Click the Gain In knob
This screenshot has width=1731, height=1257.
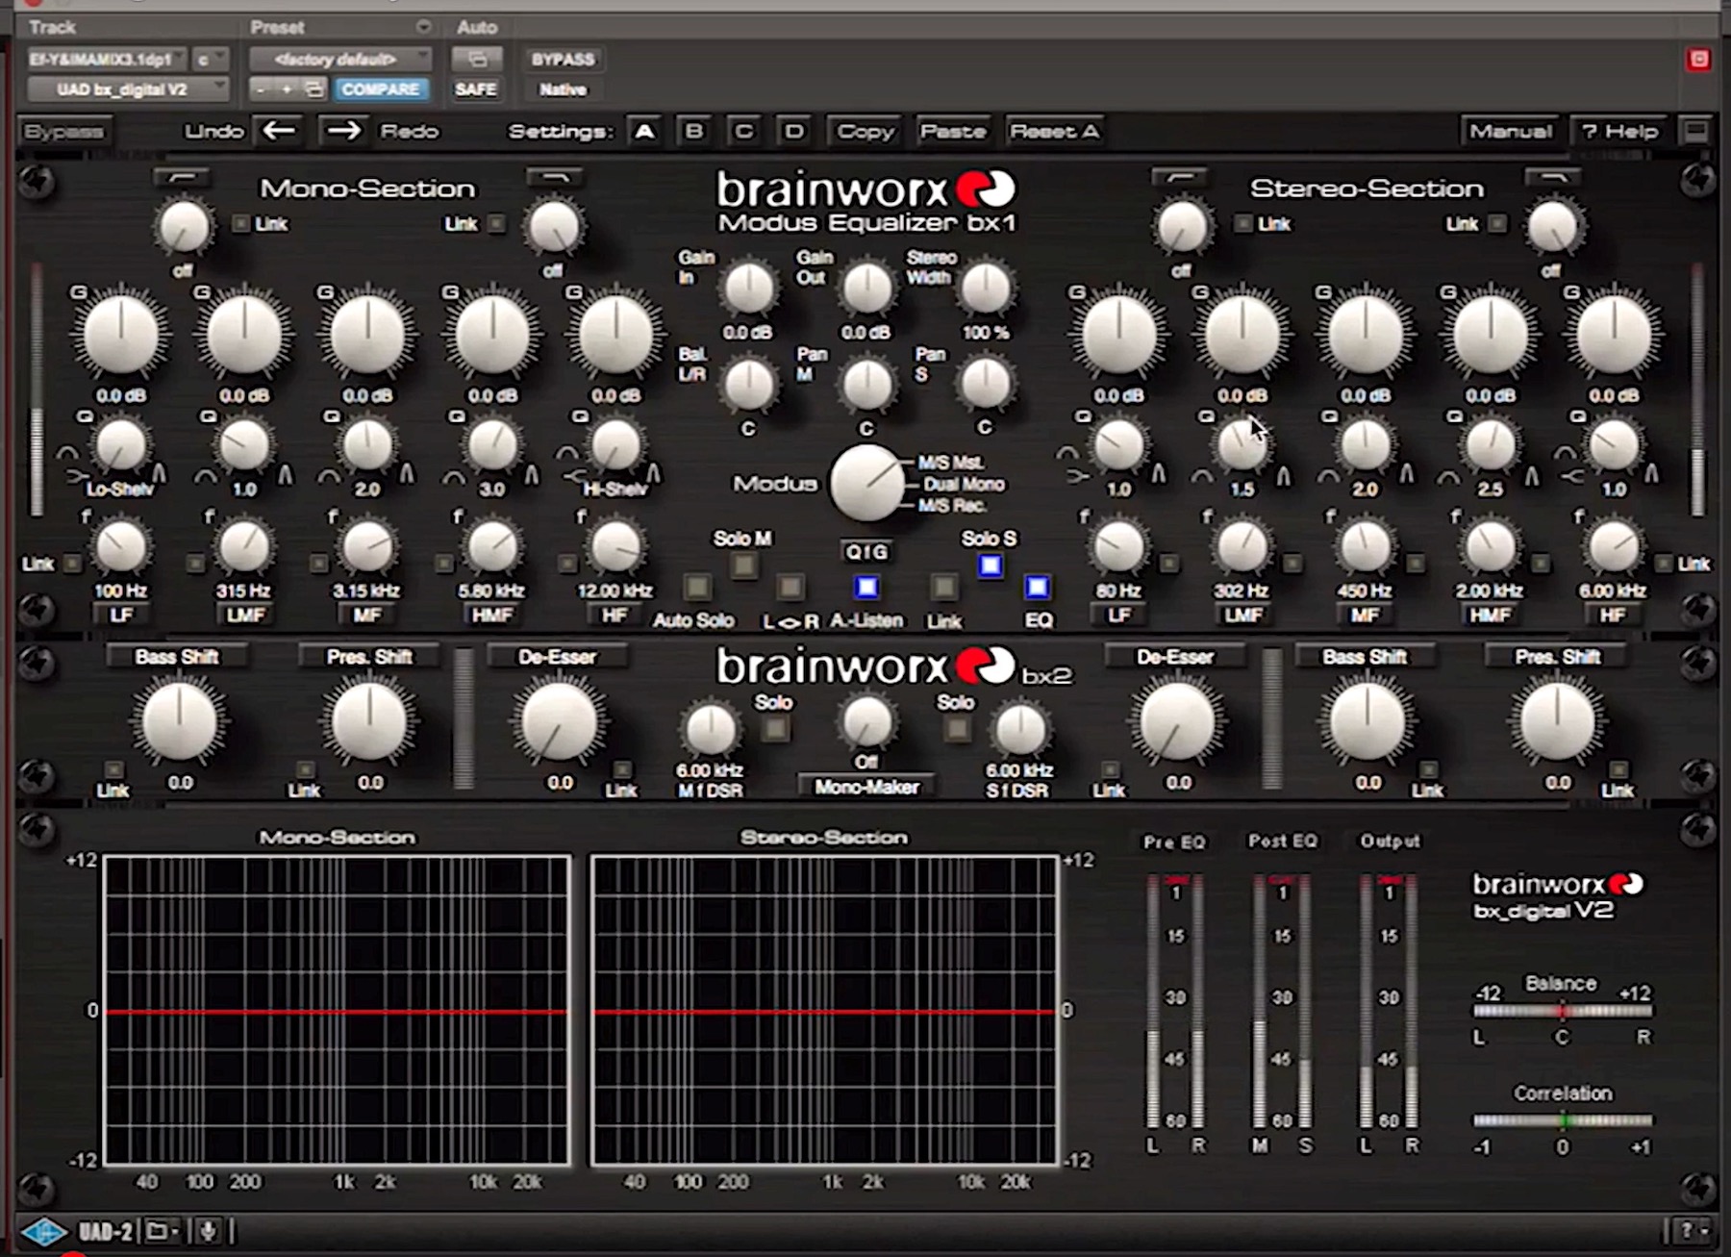point(748,289)
